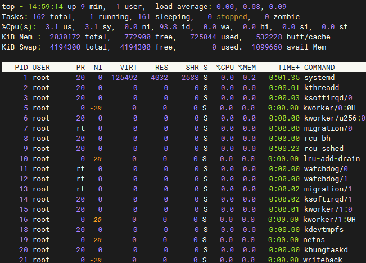Click the RES column header

161,68
